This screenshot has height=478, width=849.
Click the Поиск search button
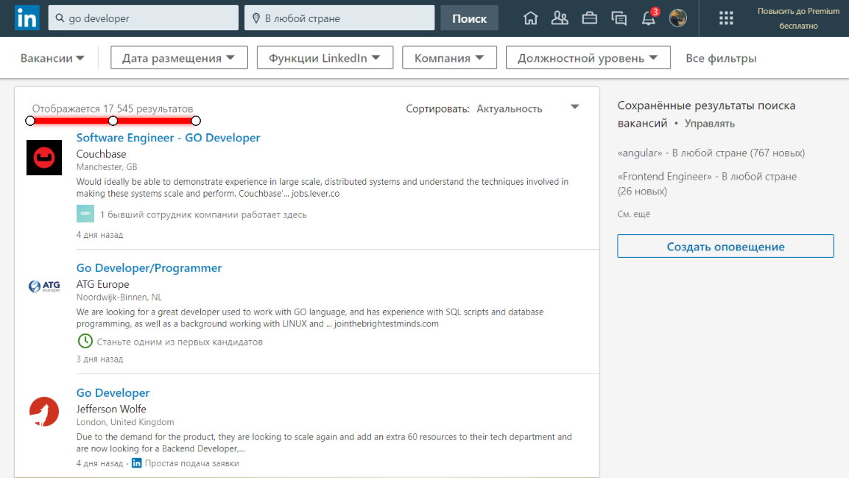coord(470,18)
